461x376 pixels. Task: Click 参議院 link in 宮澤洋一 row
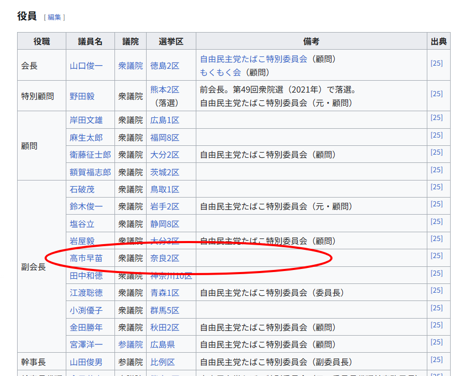click(130, 344)
